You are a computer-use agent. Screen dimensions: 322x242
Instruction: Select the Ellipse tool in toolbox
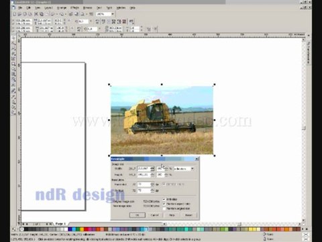[13, 70]
